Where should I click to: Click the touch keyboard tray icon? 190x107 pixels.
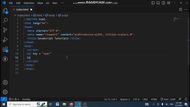[x=147, y=104]
